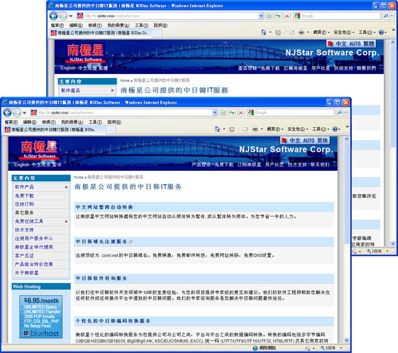Click red Stop icon in rear window
Image resolution: width=398 pixels, height=353 pixels.
[287, 16]
